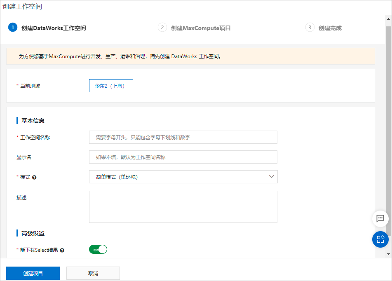The image size is (392, 281).
Task: Click step 2 circle icon
Action: (162, 28)
